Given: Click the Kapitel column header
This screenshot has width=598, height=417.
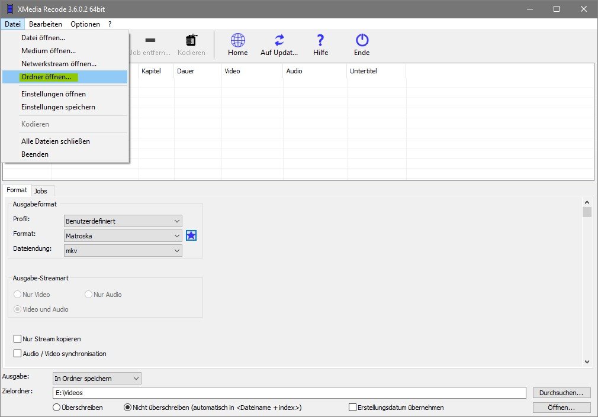Looking at the screenshot, I should 156,72.
